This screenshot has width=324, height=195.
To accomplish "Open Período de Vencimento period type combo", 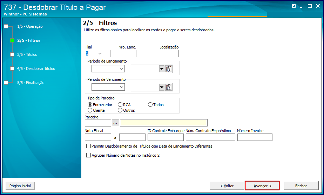I will click(x=108, y=87).
